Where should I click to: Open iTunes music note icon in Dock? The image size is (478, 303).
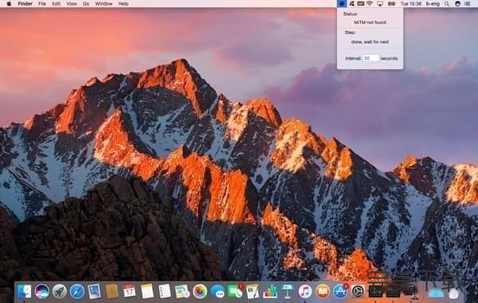pyautogui.click(x=305, y=291)
